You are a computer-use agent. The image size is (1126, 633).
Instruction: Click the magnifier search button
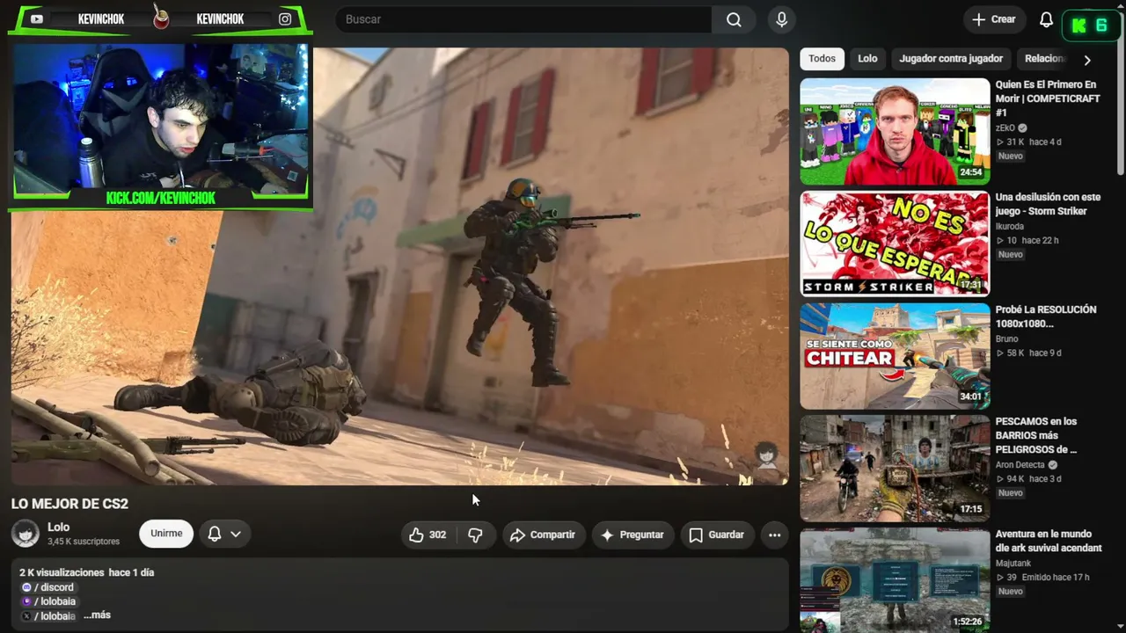point(734,19)
